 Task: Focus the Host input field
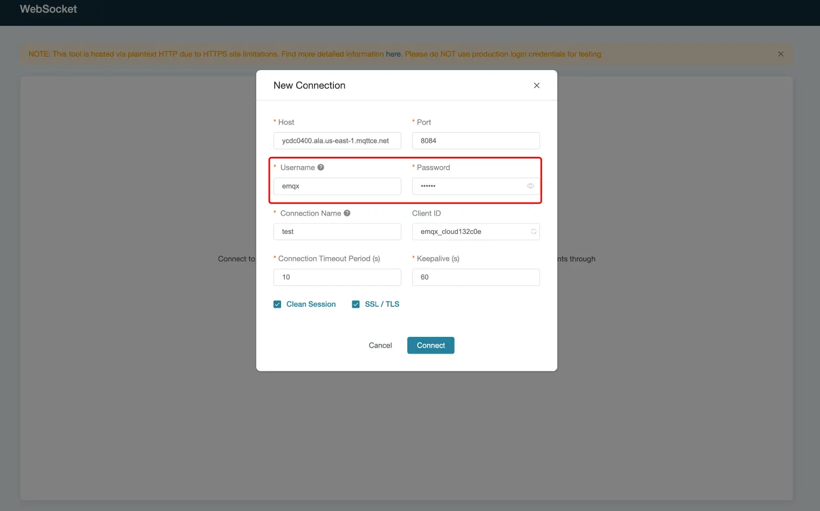point(337,141)
